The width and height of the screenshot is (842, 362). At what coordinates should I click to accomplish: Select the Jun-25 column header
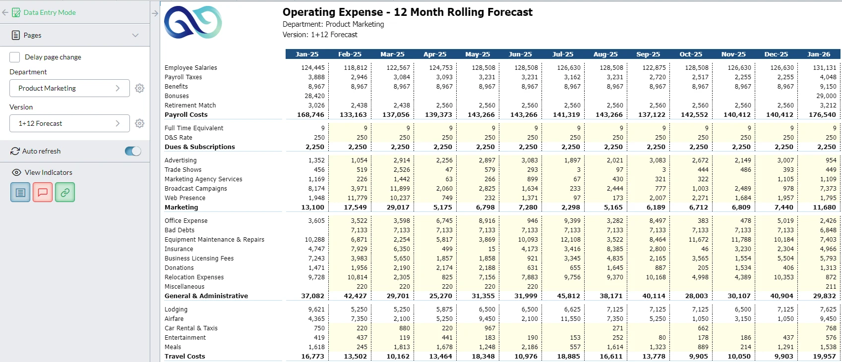[x=520, y=54]
